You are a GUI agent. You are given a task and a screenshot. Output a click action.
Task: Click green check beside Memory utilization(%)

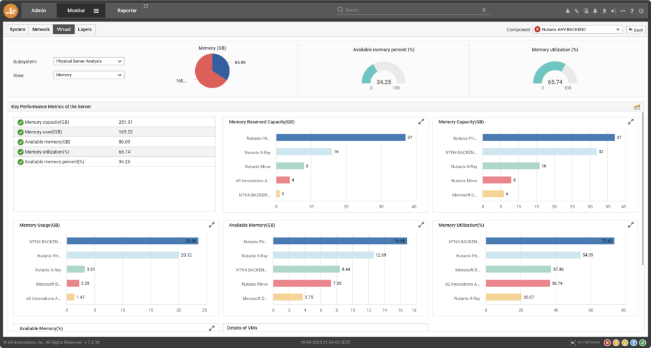point(20,152)
